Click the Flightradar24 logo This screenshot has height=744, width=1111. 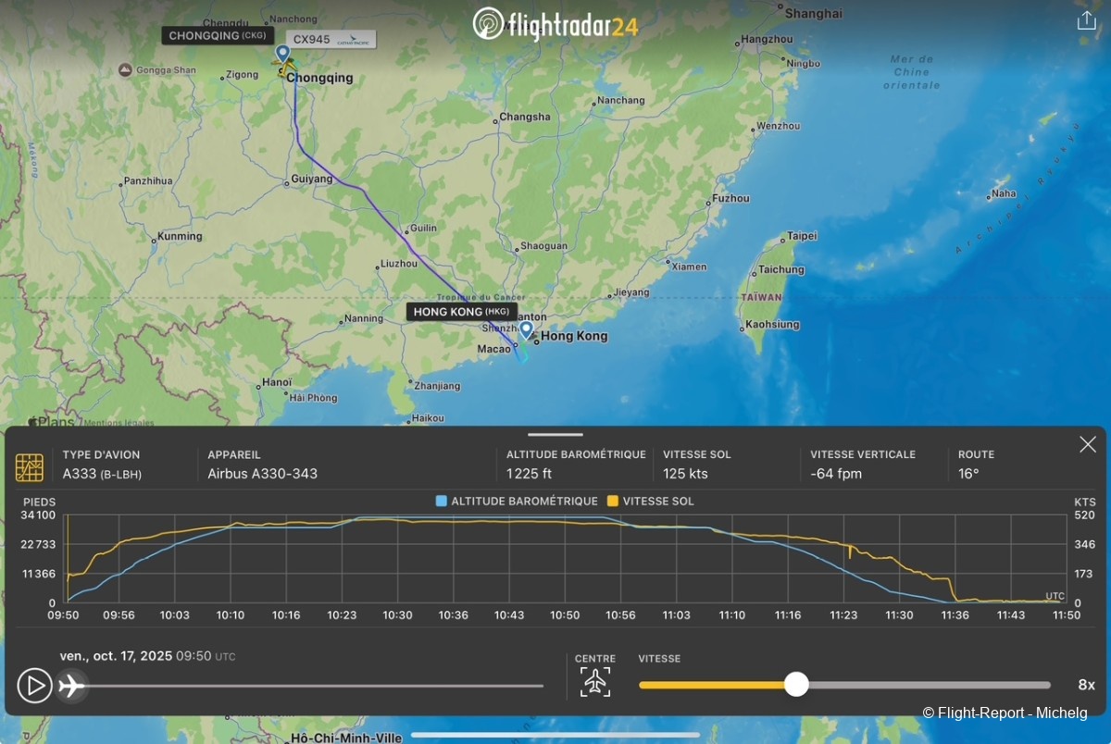coord(555,24)
